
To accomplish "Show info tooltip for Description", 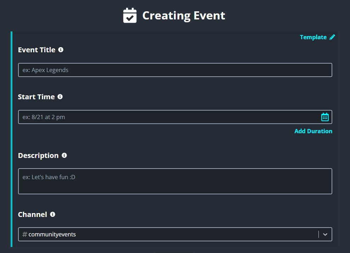I will [64, 155].
